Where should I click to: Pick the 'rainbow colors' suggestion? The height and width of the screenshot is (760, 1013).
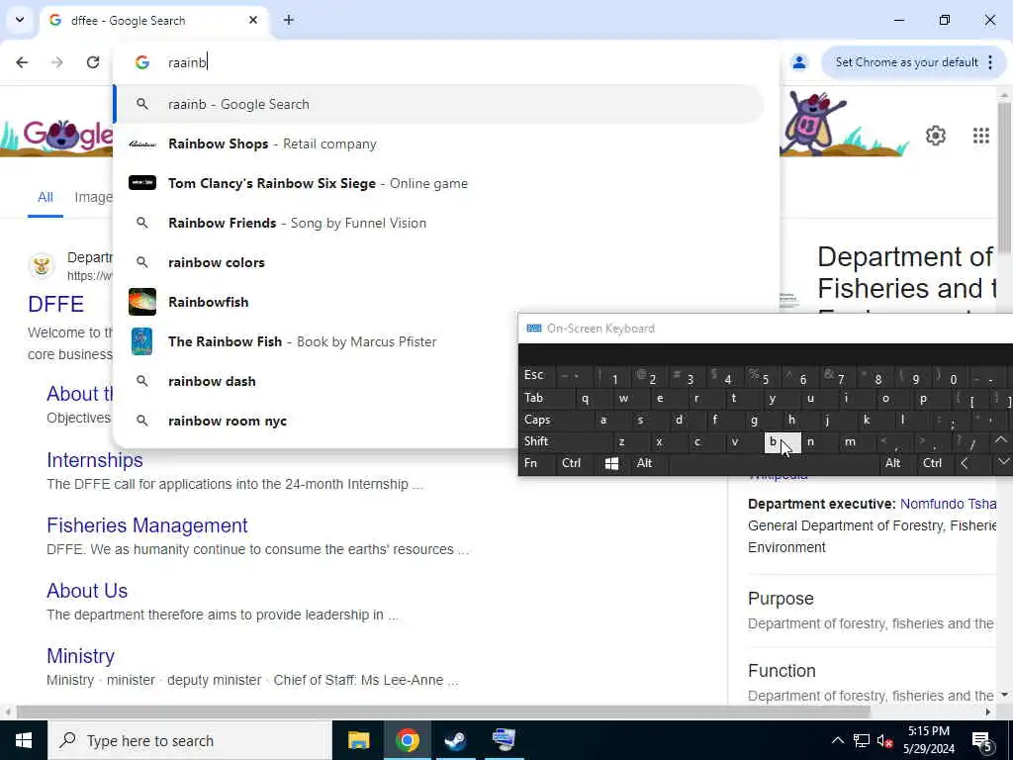(438, 262)
